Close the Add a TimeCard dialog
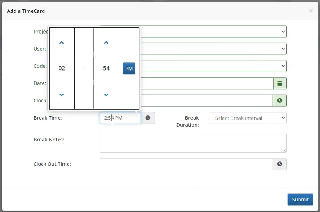The width and height of the screenshot is (320, 212). (311, 11)
